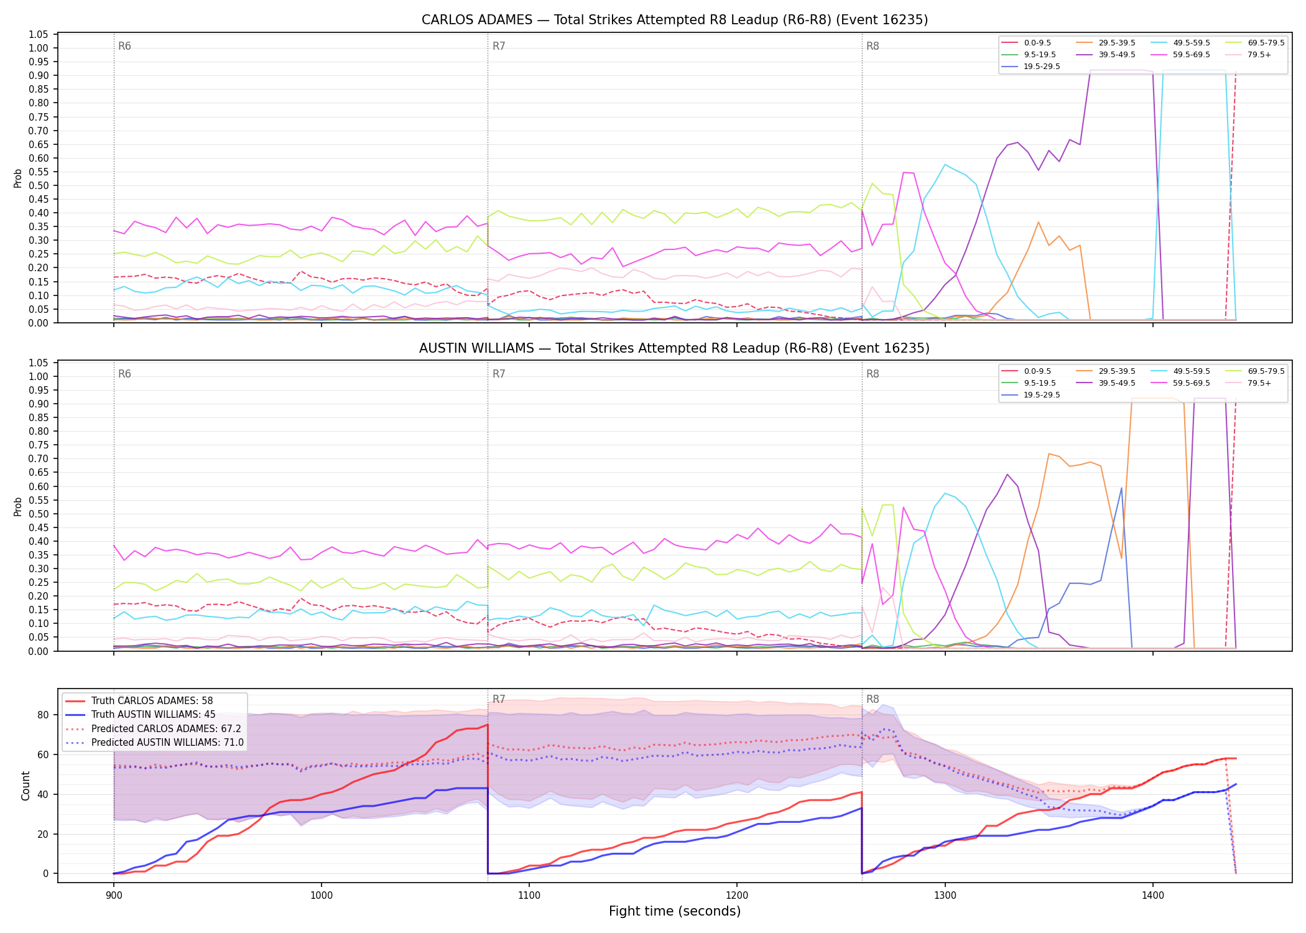
Task: Select 19.5-29.5 legend entry in Austin Williams chart
Action: point(1031,395)
